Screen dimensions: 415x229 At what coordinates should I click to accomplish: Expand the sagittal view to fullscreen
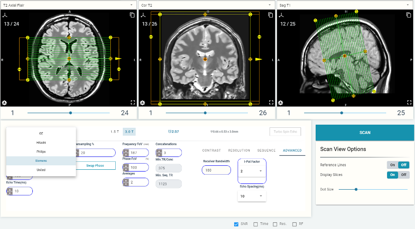(409, 102)
